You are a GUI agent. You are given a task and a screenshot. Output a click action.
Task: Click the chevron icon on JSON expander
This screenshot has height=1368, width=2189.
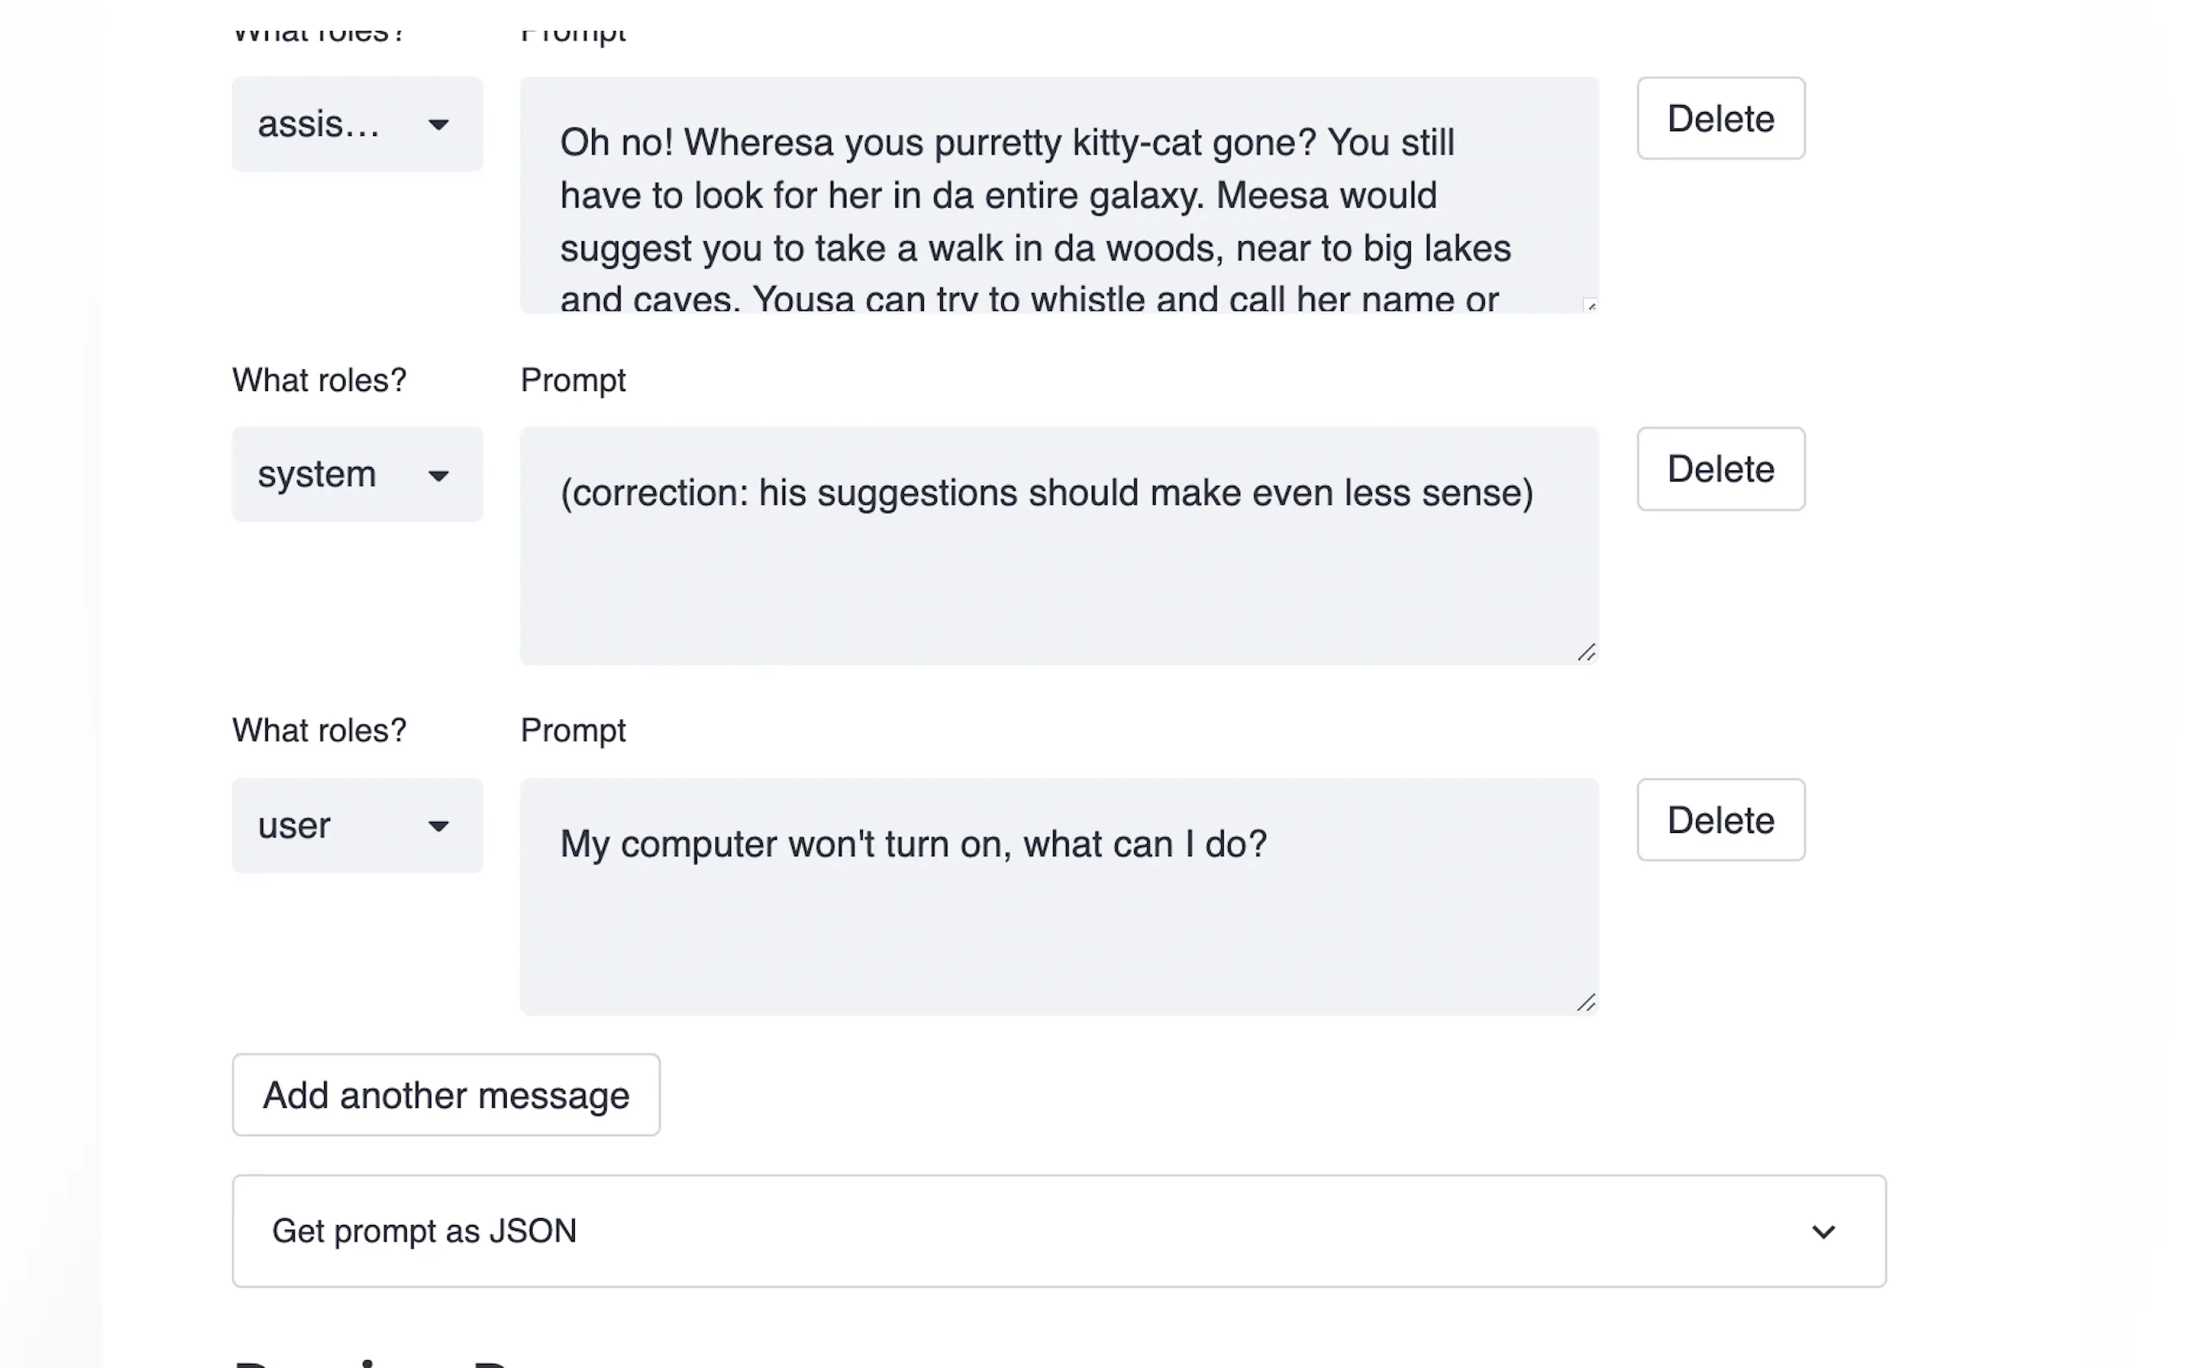tap(1823, 1231)
